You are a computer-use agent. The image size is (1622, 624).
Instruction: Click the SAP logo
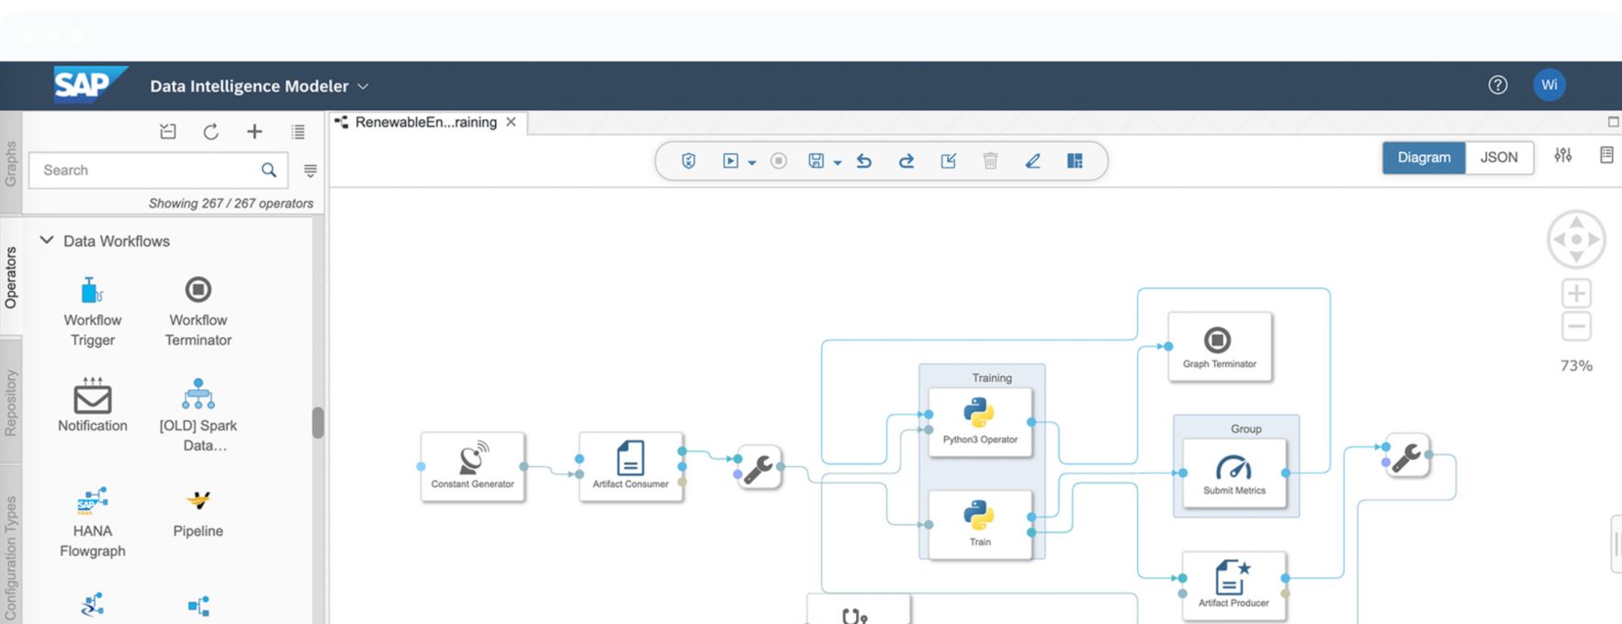pyautogui.click(x=89, y=84)
